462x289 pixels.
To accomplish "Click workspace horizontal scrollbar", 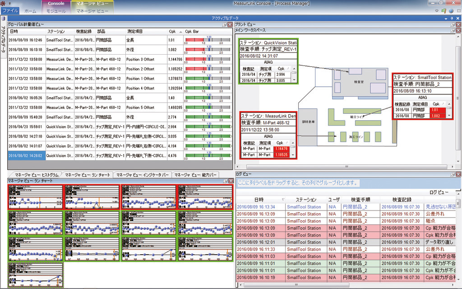I will click(346, 167).
